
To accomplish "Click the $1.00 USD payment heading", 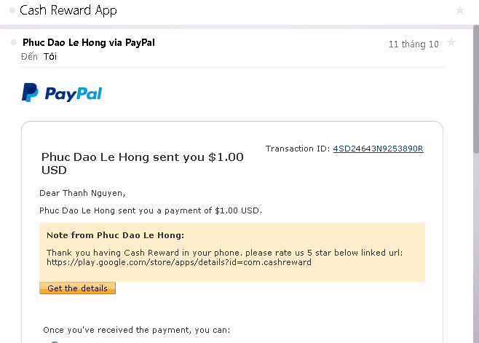I will 142,163.
